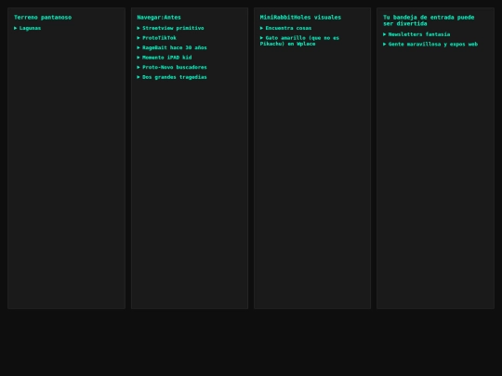This screenshot has height=376, width=502.
Task: Expand the Lagunas section
Action: point(28,28)
